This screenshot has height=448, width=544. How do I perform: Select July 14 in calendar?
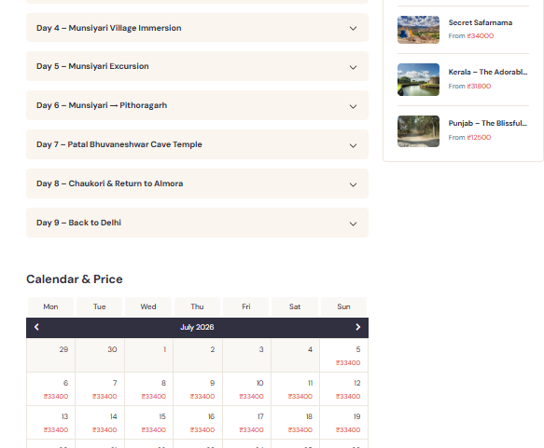100,423
